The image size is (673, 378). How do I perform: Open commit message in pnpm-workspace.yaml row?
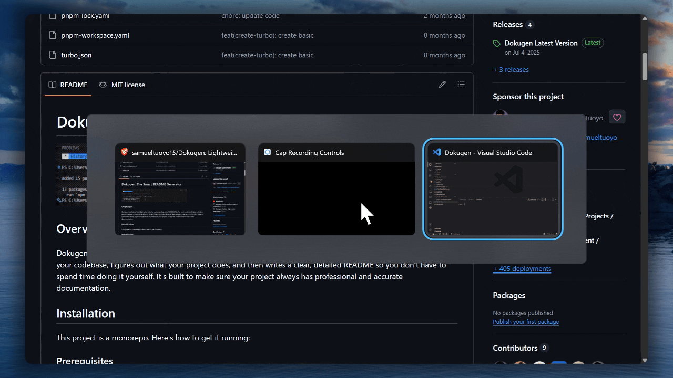click(x=268, y=35)
